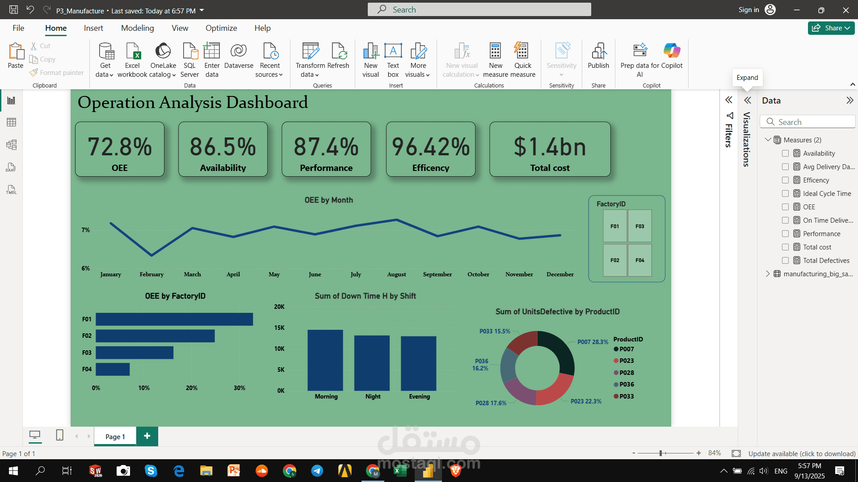Click the Excel workbook data source icon
This screenshot has height=482, width=858.
point(132,51)
